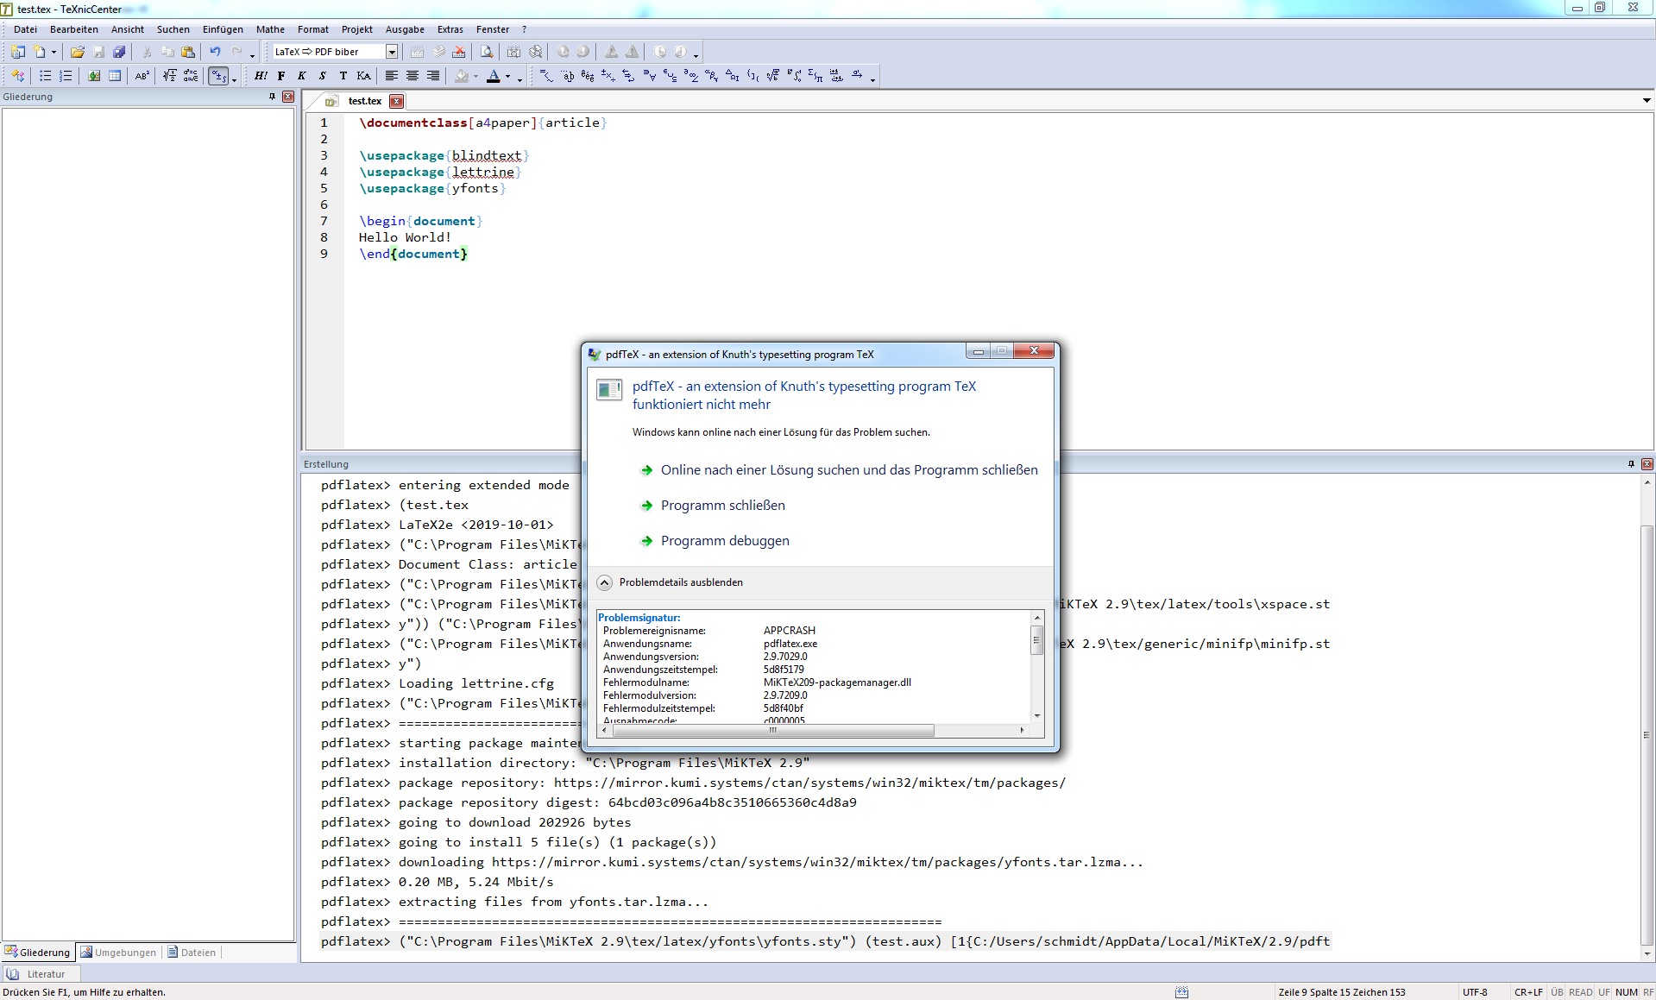The image size is (1656, 1000).
Task: Switch to the Dateien tab
Action: (192, 953)
